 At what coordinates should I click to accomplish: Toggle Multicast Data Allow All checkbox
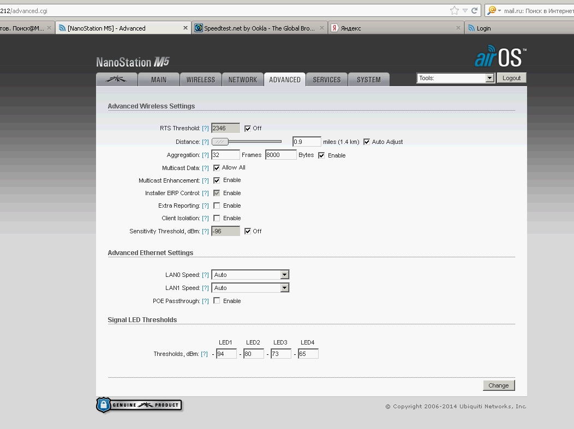pos(217,168)
